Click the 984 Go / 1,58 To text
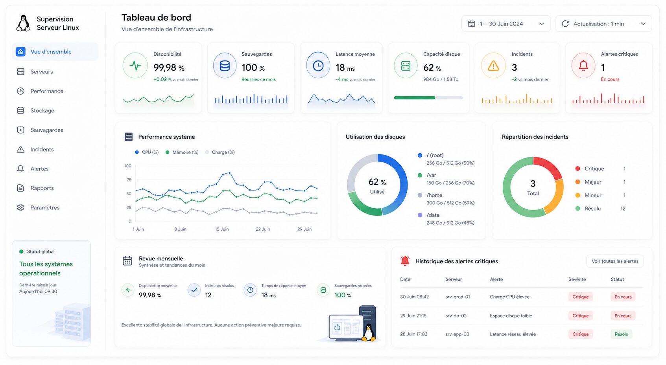Image resolution: width=666 pixels, height=365 pixels. point(441,79)
